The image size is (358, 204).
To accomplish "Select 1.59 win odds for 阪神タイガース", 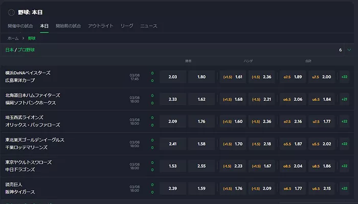I will tap(202, 189).
